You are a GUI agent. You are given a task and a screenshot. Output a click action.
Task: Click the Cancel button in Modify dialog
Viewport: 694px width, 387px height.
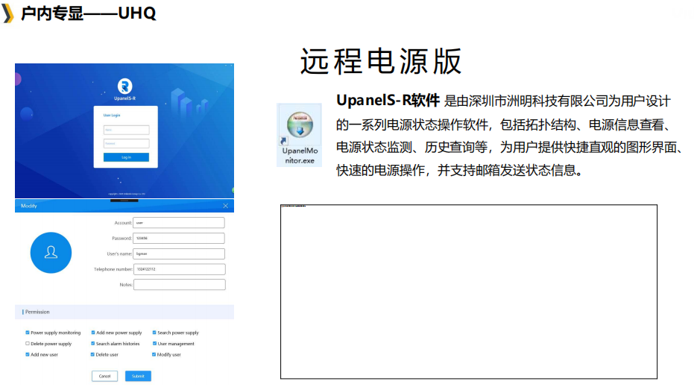coord(104,377)
